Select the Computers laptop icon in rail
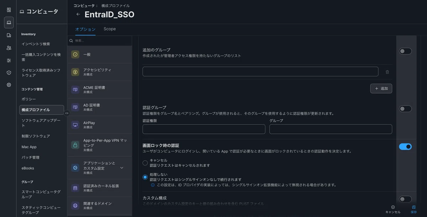The width and height of the screenshot is (427, 217). 9,23
